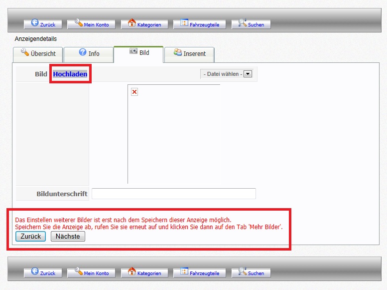Click the wrench icon on Übersicht tab
This screenshot has height=290, width=387.
tap(25, 52)
